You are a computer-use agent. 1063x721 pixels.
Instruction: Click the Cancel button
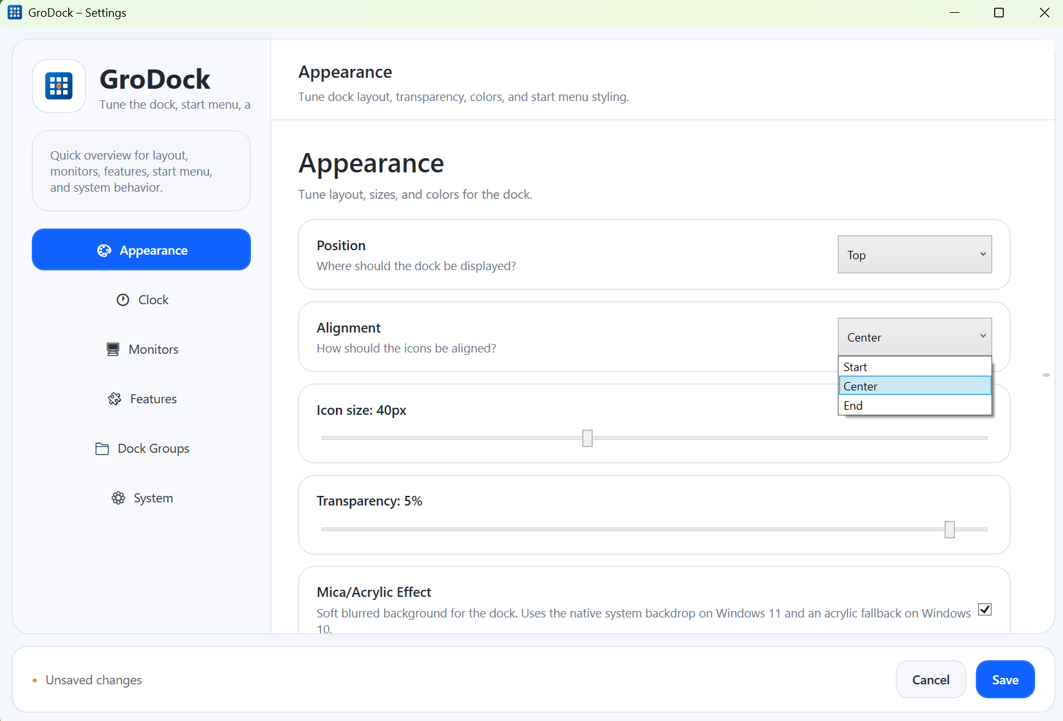930,679
